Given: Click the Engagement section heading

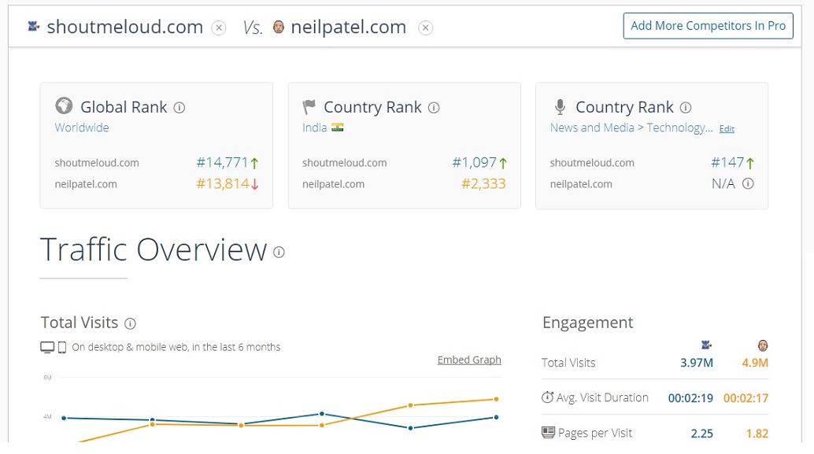Looking at the screenshot, I should point(587,323).
